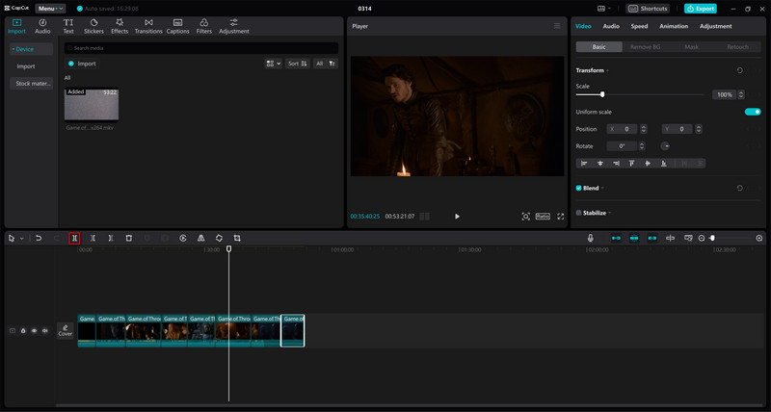Viewport: 771px width, 412px height.
Task: Switch to the Speed tab
Action: pos(639,26)
